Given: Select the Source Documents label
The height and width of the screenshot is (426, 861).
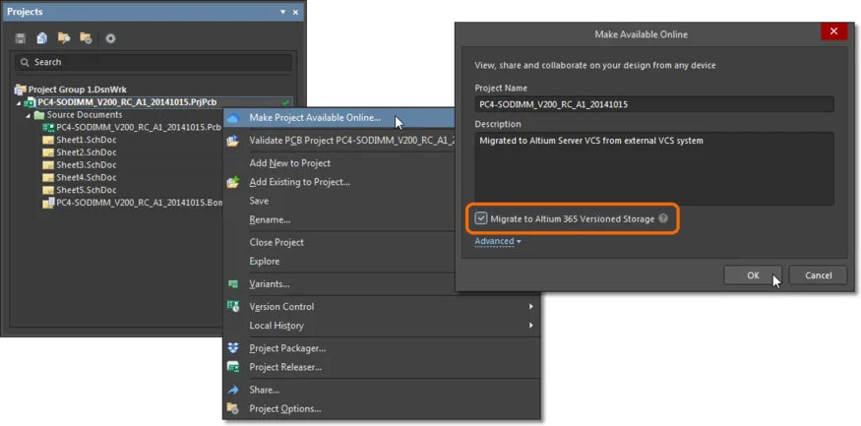Looking at the screenshot, I should point(85,115).
